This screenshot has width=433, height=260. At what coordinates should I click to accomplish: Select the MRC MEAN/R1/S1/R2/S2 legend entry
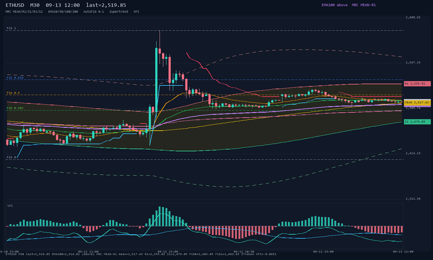tap(24, 11)
